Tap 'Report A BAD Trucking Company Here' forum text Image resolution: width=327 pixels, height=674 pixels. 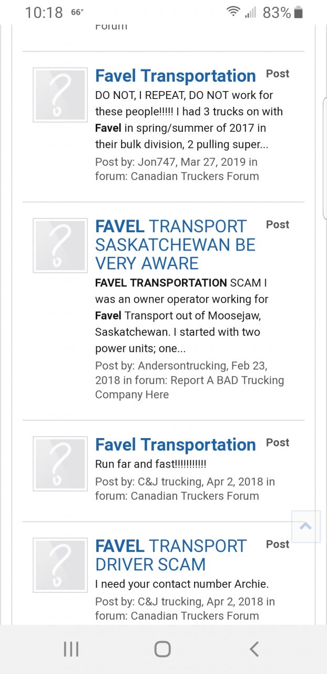(189, 388)
